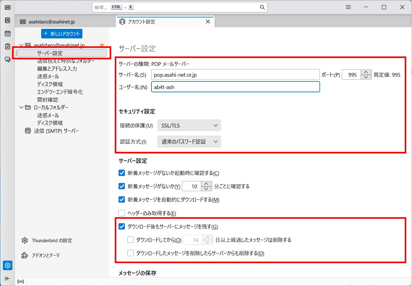Open the Address Book space
Screen dimensions: 412x286
click(x=7, y=20)
